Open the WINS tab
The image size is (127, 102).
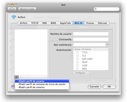53,23
